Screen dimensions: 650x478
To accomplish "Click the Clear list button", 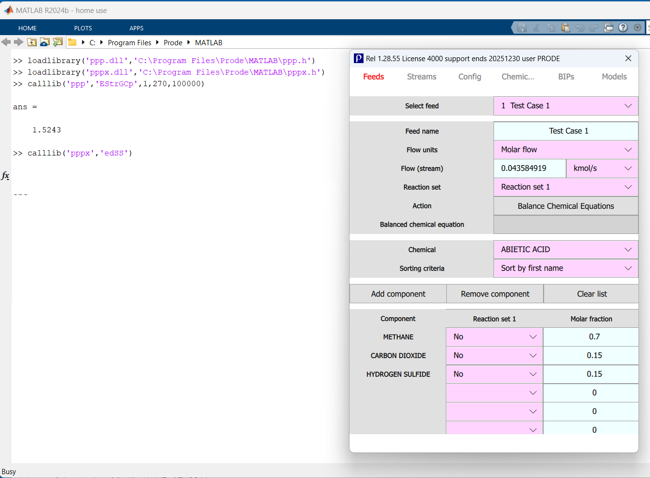I will click(x=592, y=294).
